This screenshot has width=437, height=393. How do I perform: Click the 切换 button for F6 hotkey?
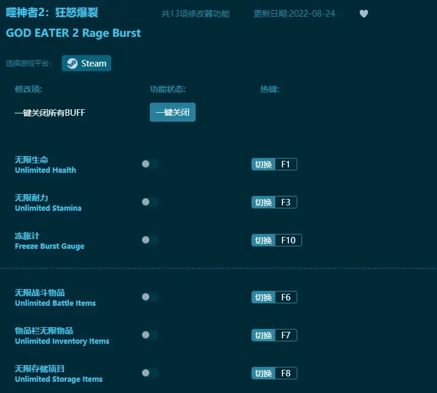263,297
